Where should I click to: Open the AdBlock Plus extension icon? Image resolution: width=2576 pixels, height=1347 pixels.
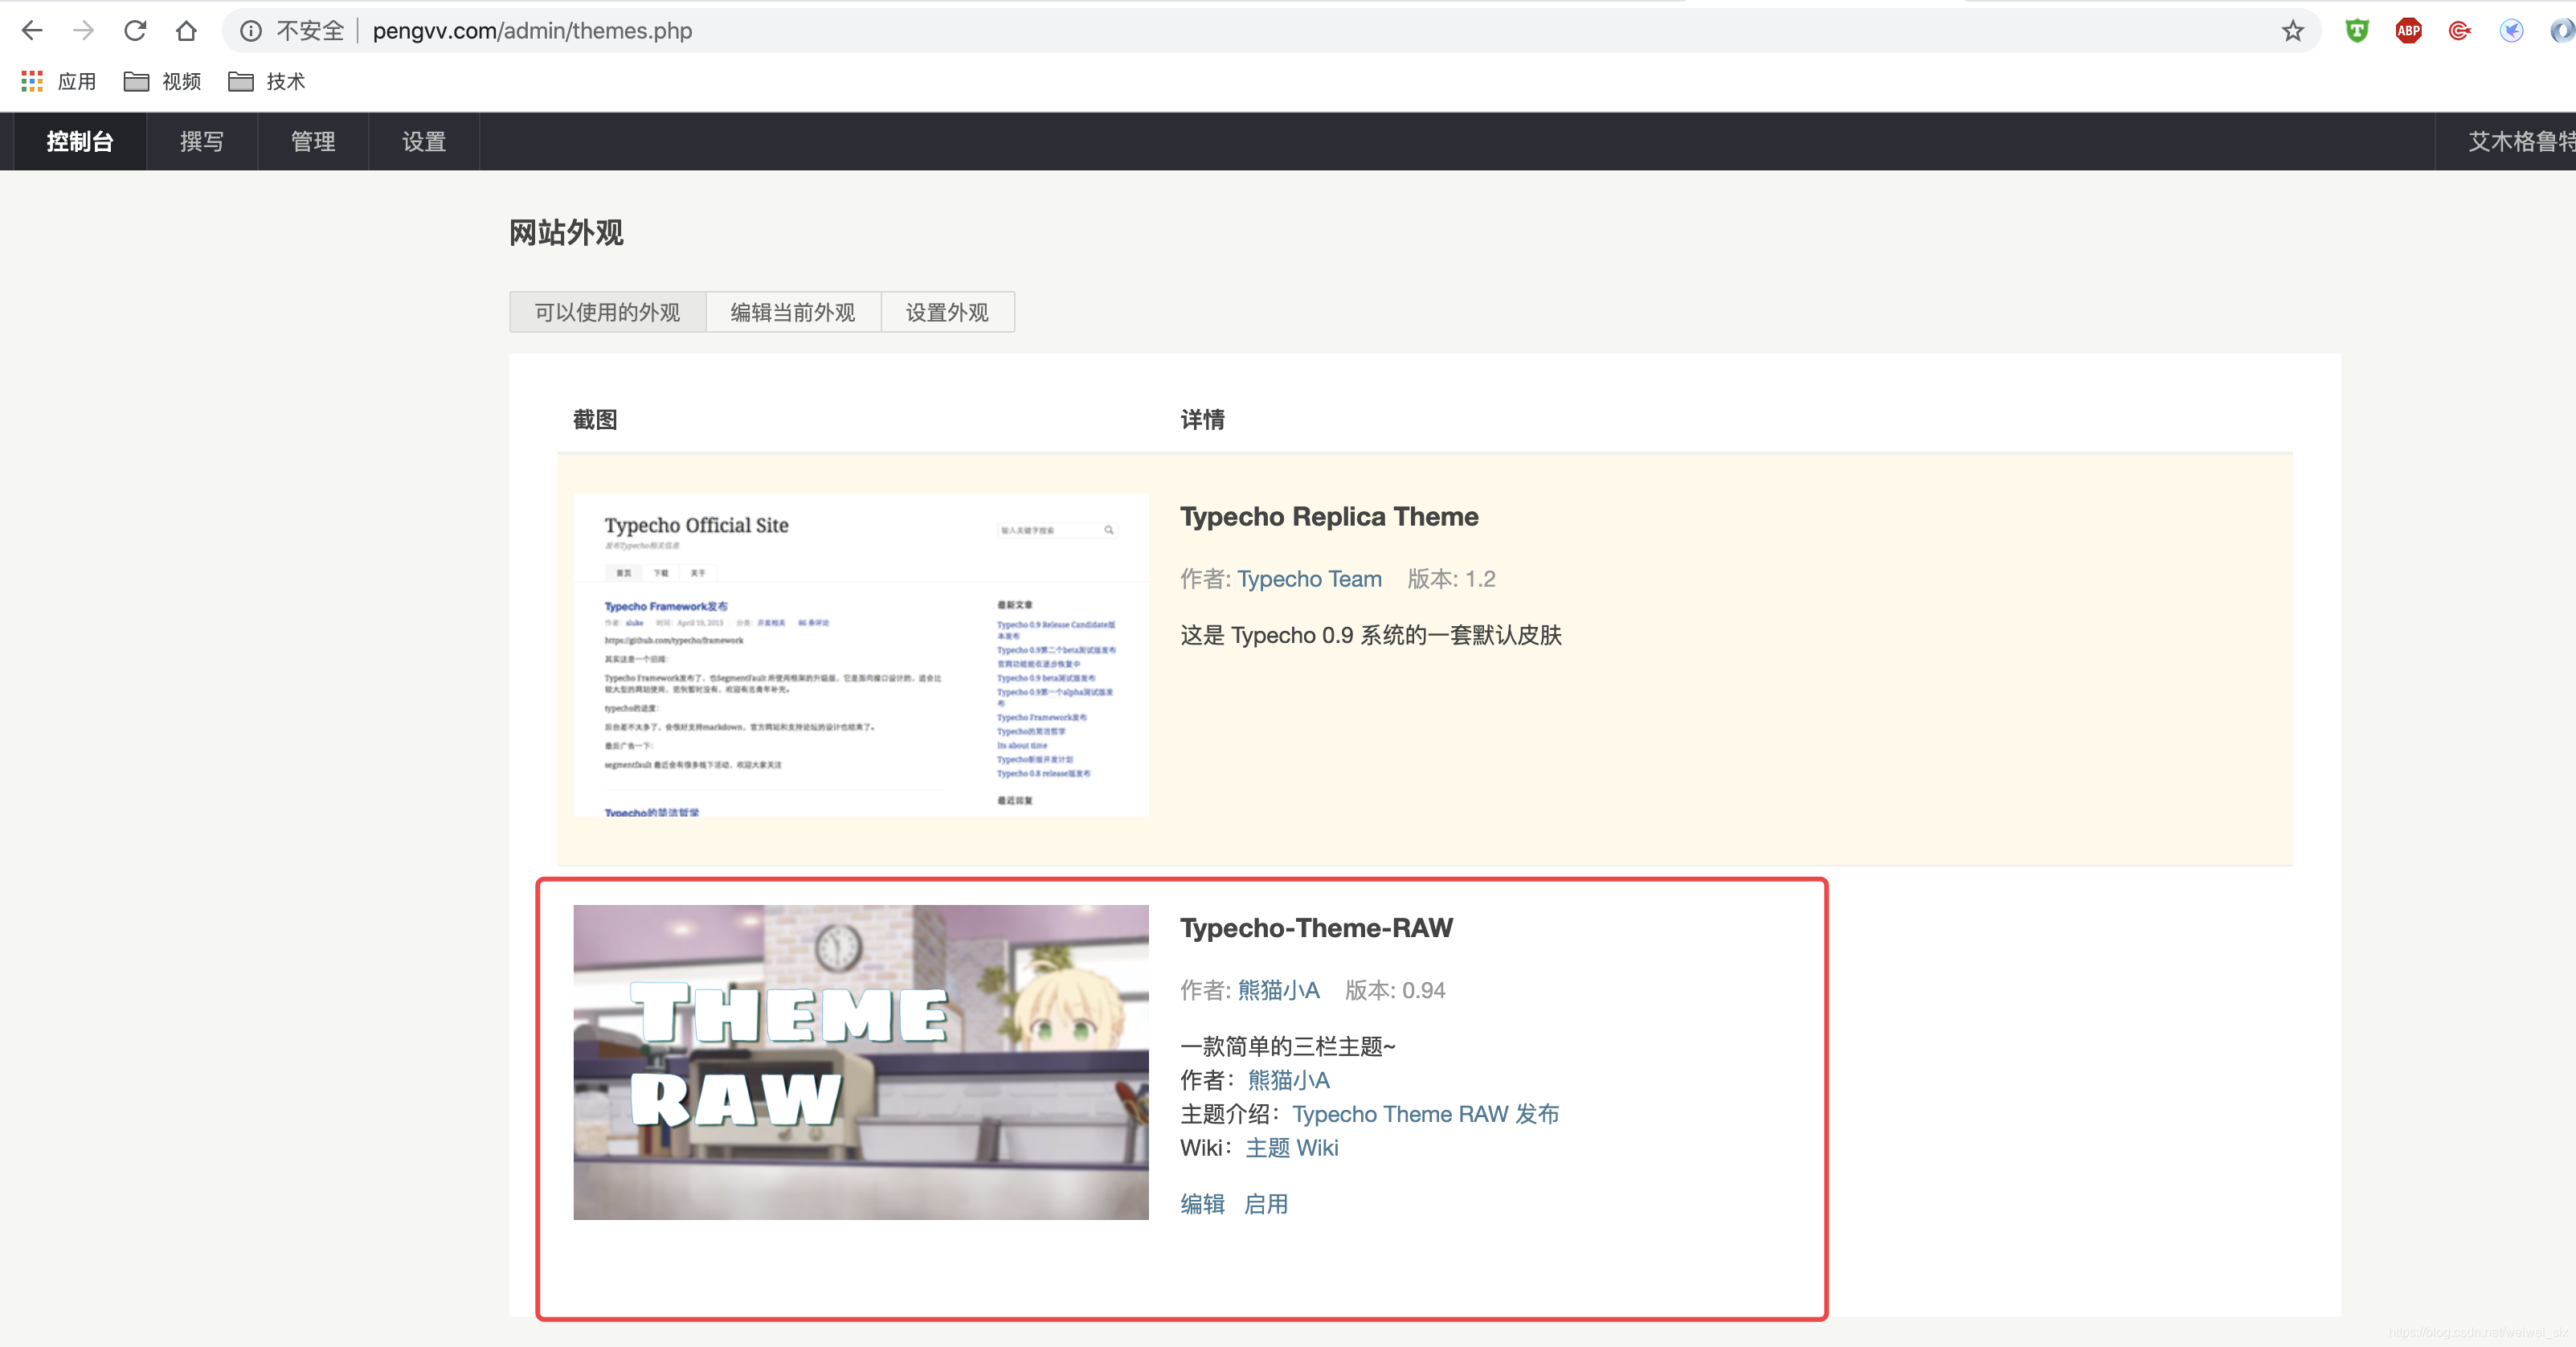click(2408, 31)
